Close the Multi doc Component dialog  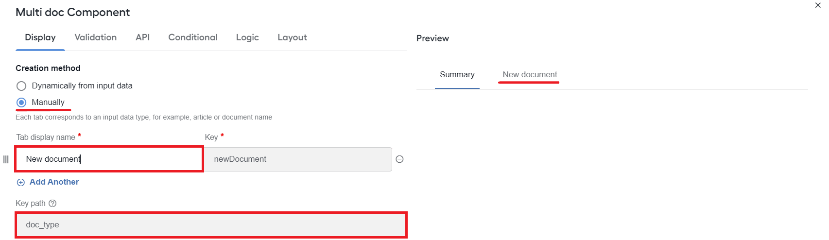pyautogui.click(x=818, y=5)
